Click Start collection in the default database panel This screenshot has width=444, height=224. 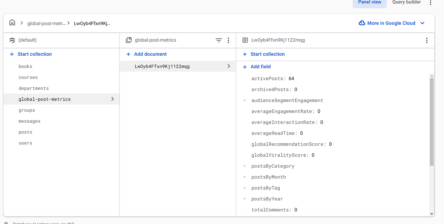34,54
